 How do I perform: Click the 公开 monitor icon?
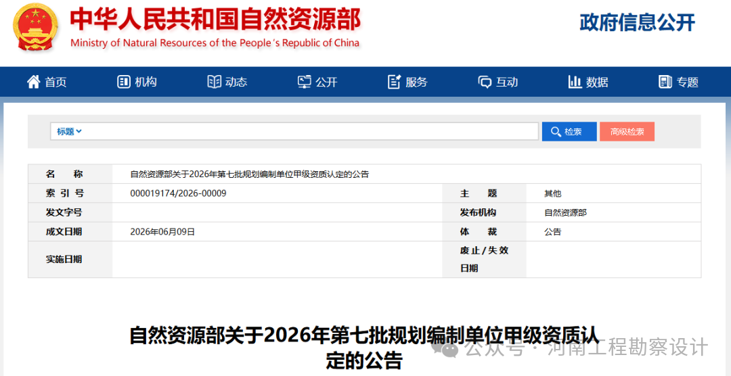[x=305, y=82]
